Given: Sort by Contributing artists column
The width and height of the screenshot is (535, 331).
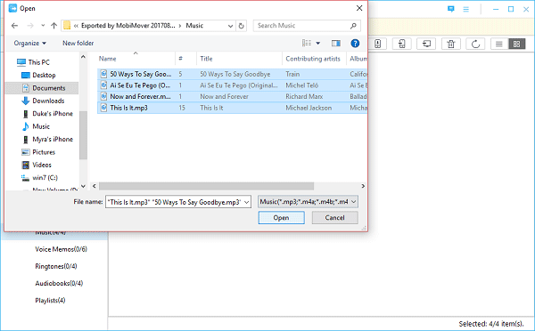Looking at the screenshot, I should (314, 59).
